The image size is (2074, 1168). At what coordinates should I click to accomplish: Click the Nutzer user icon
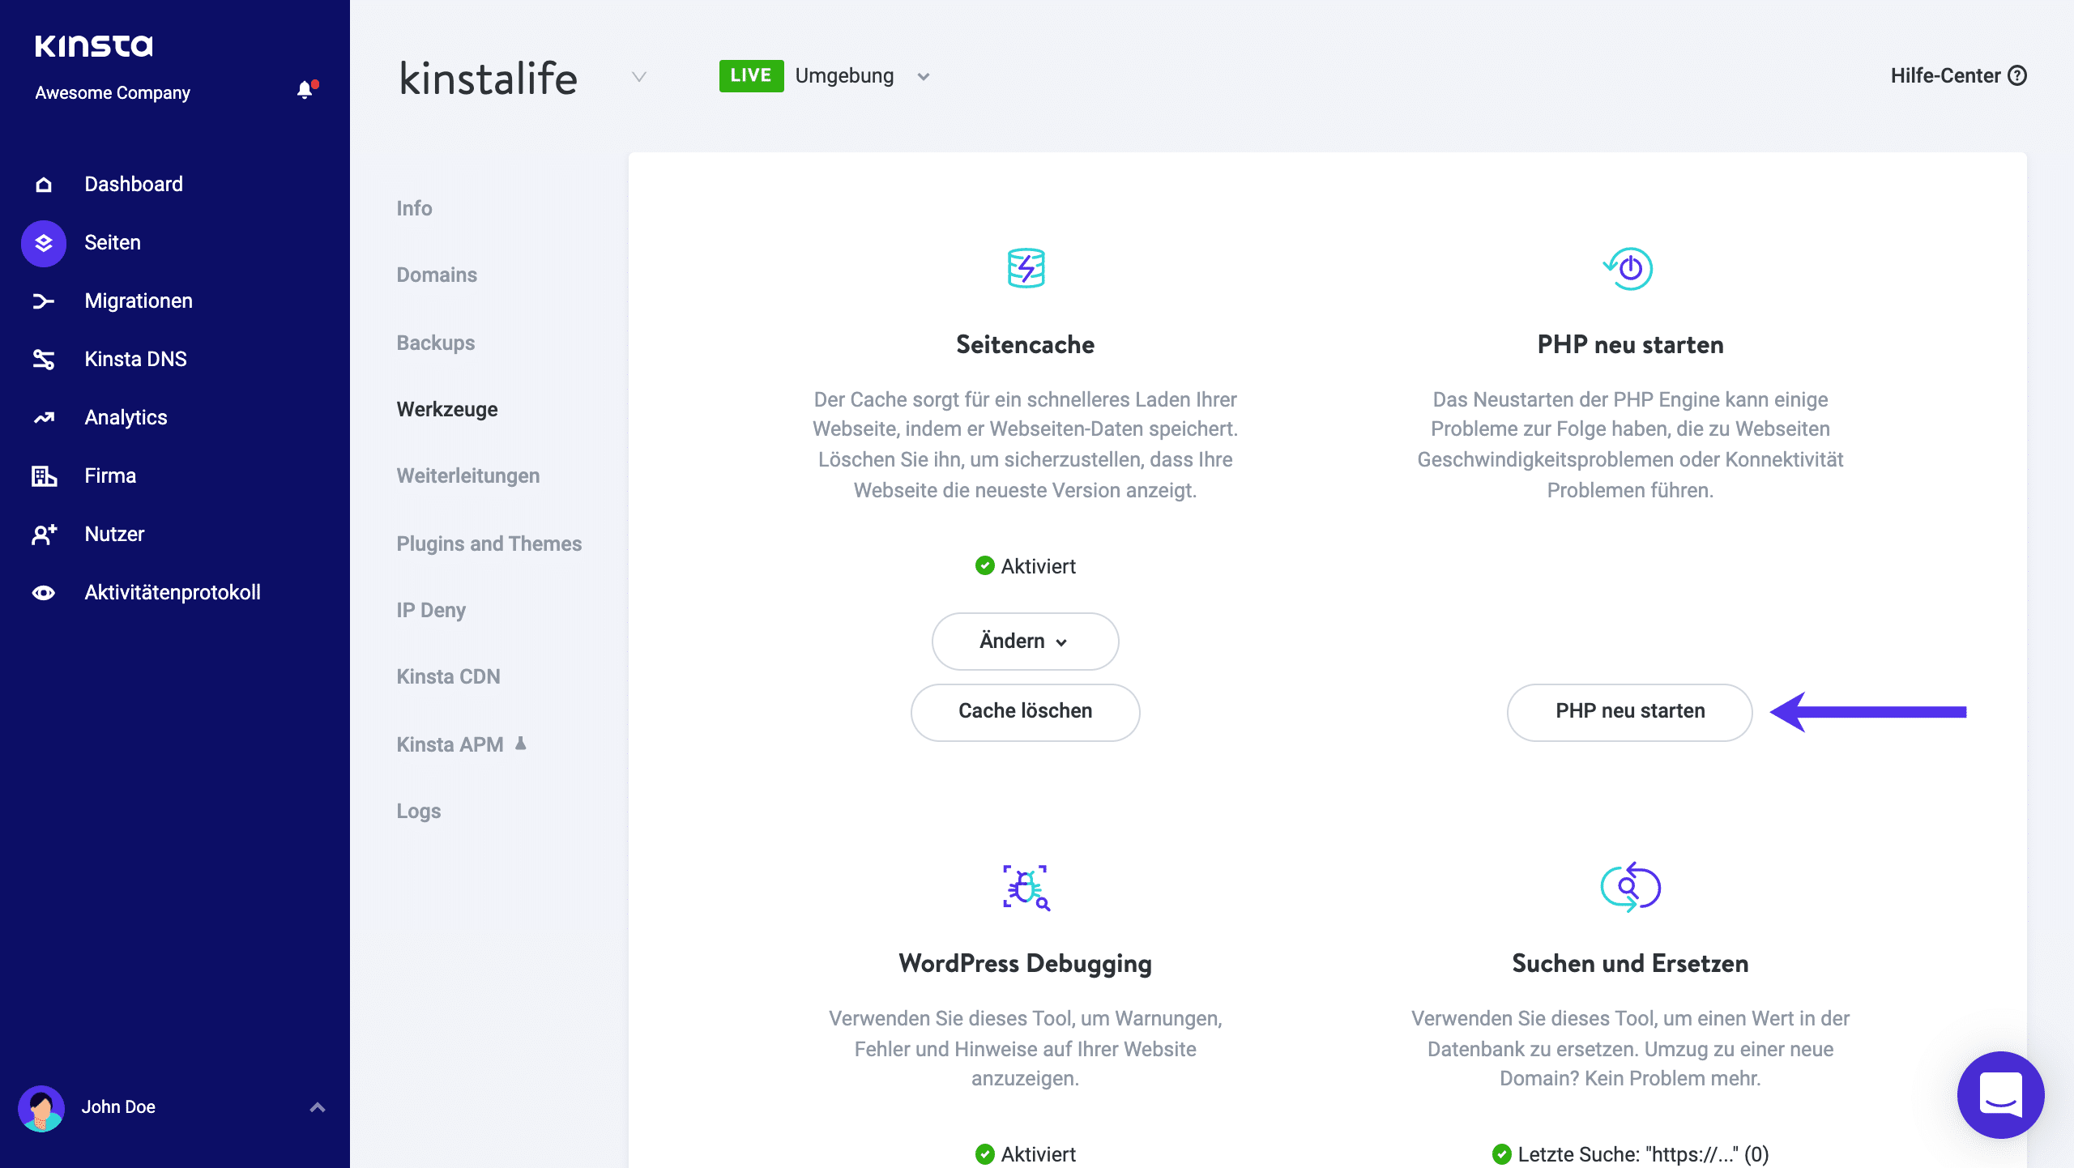pyautogui.click(x=42, y=534)
